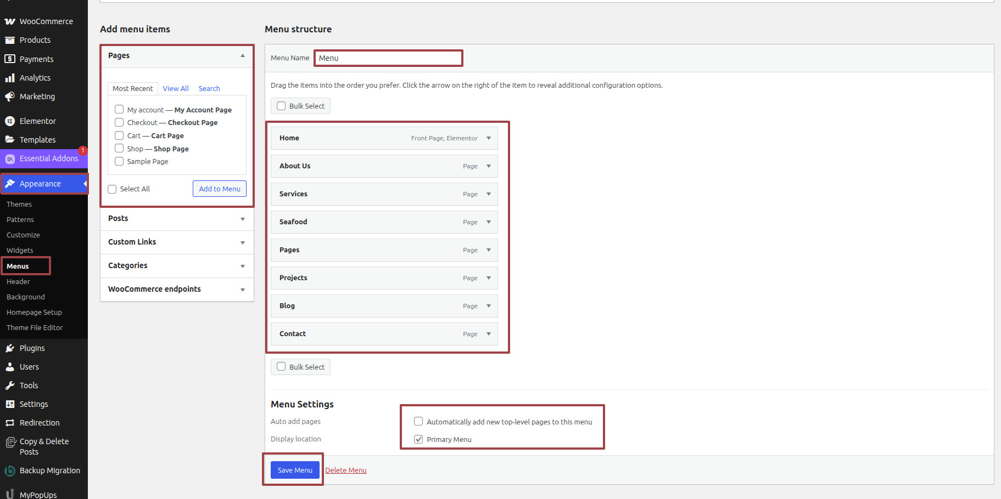The height and width of the screenshot is (499, 1001).
Task: Click the Save Menu button
Action: [295, 470]
